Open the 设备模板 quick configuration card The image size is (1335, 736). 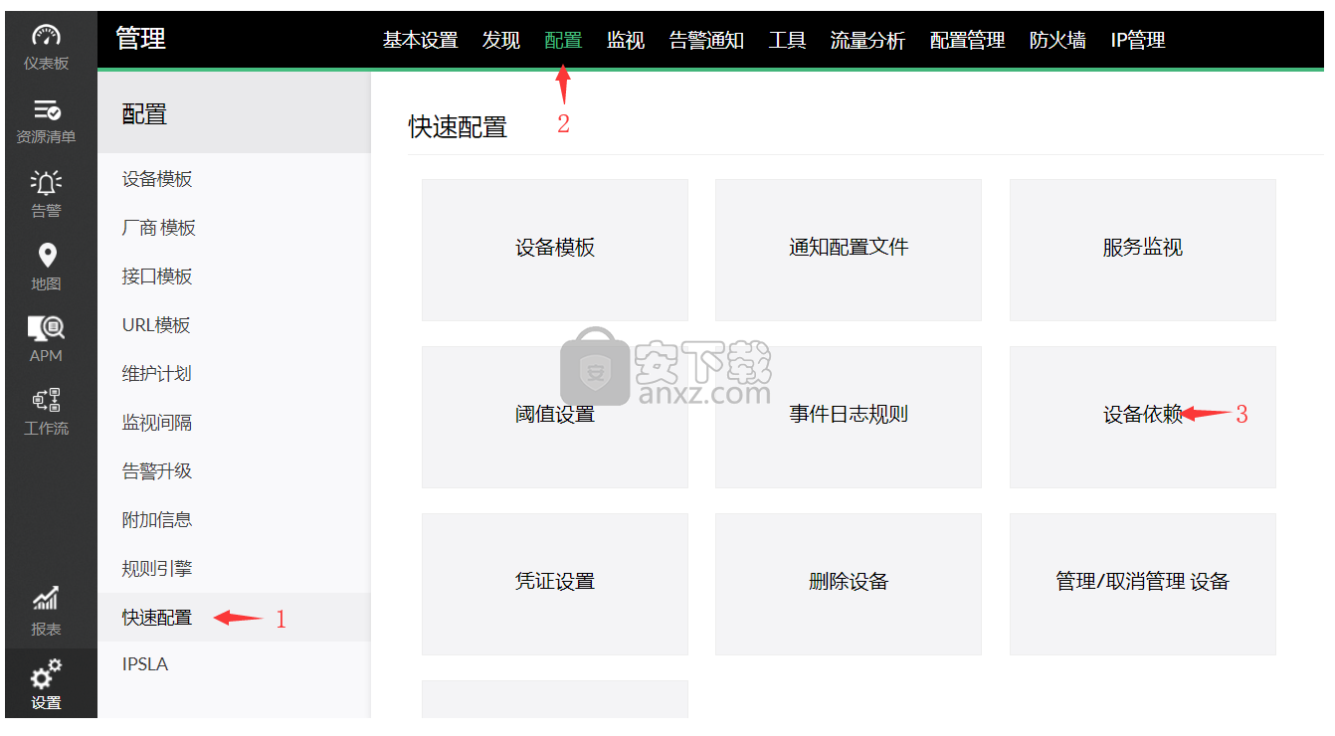[x=555, y=250]
